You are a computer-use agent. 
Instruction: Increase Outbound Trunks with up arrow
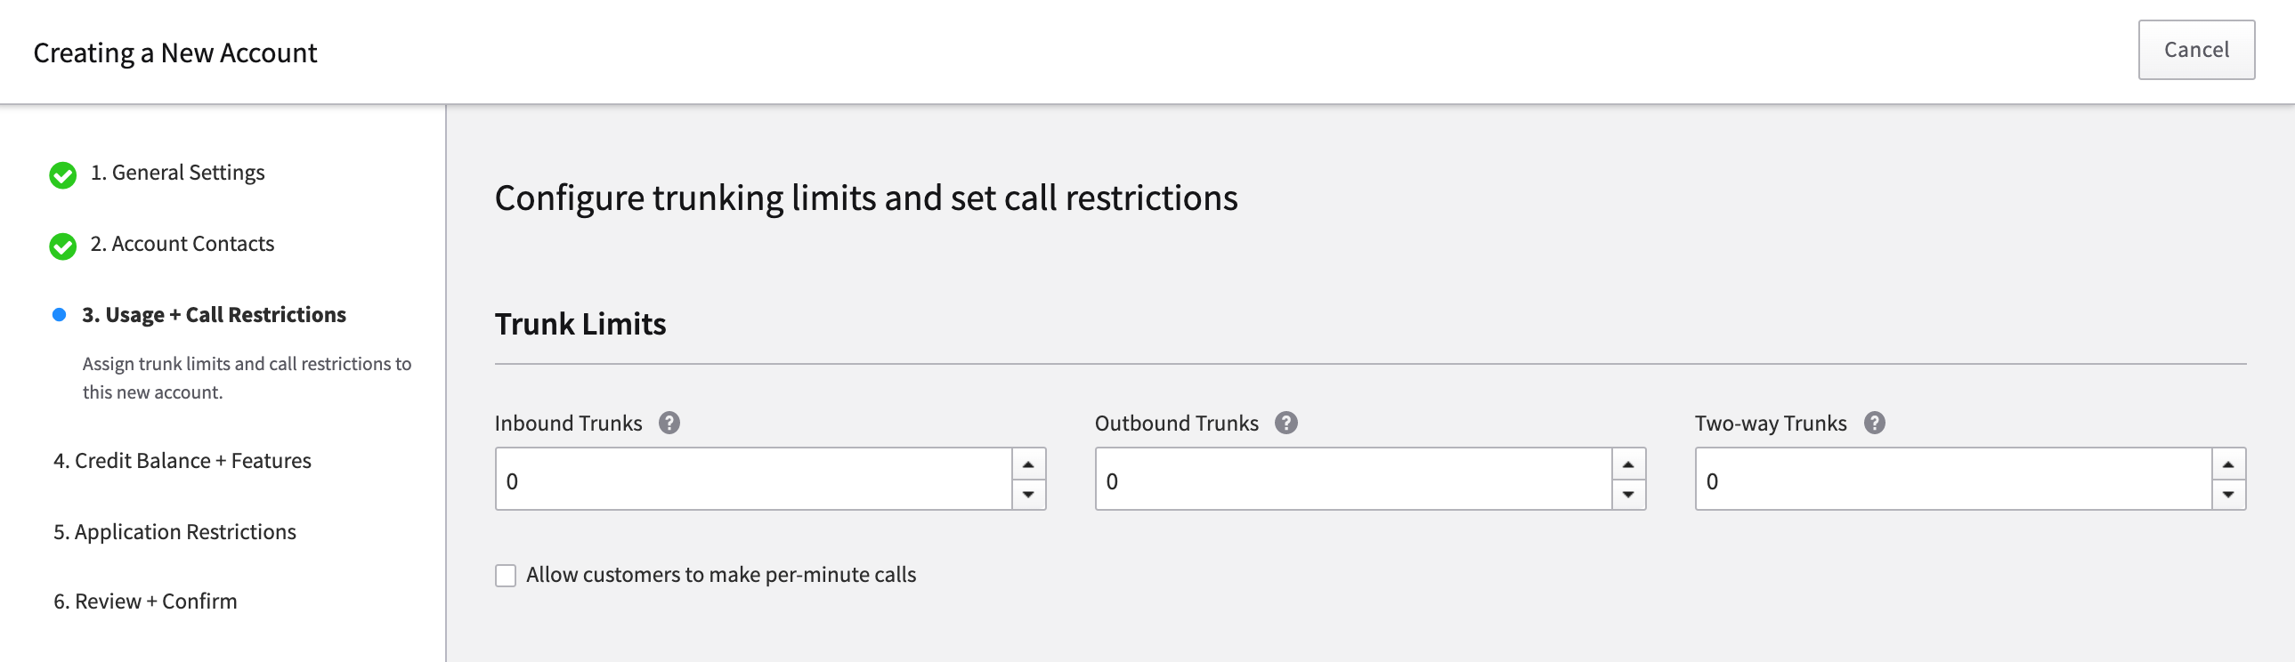1627,464
